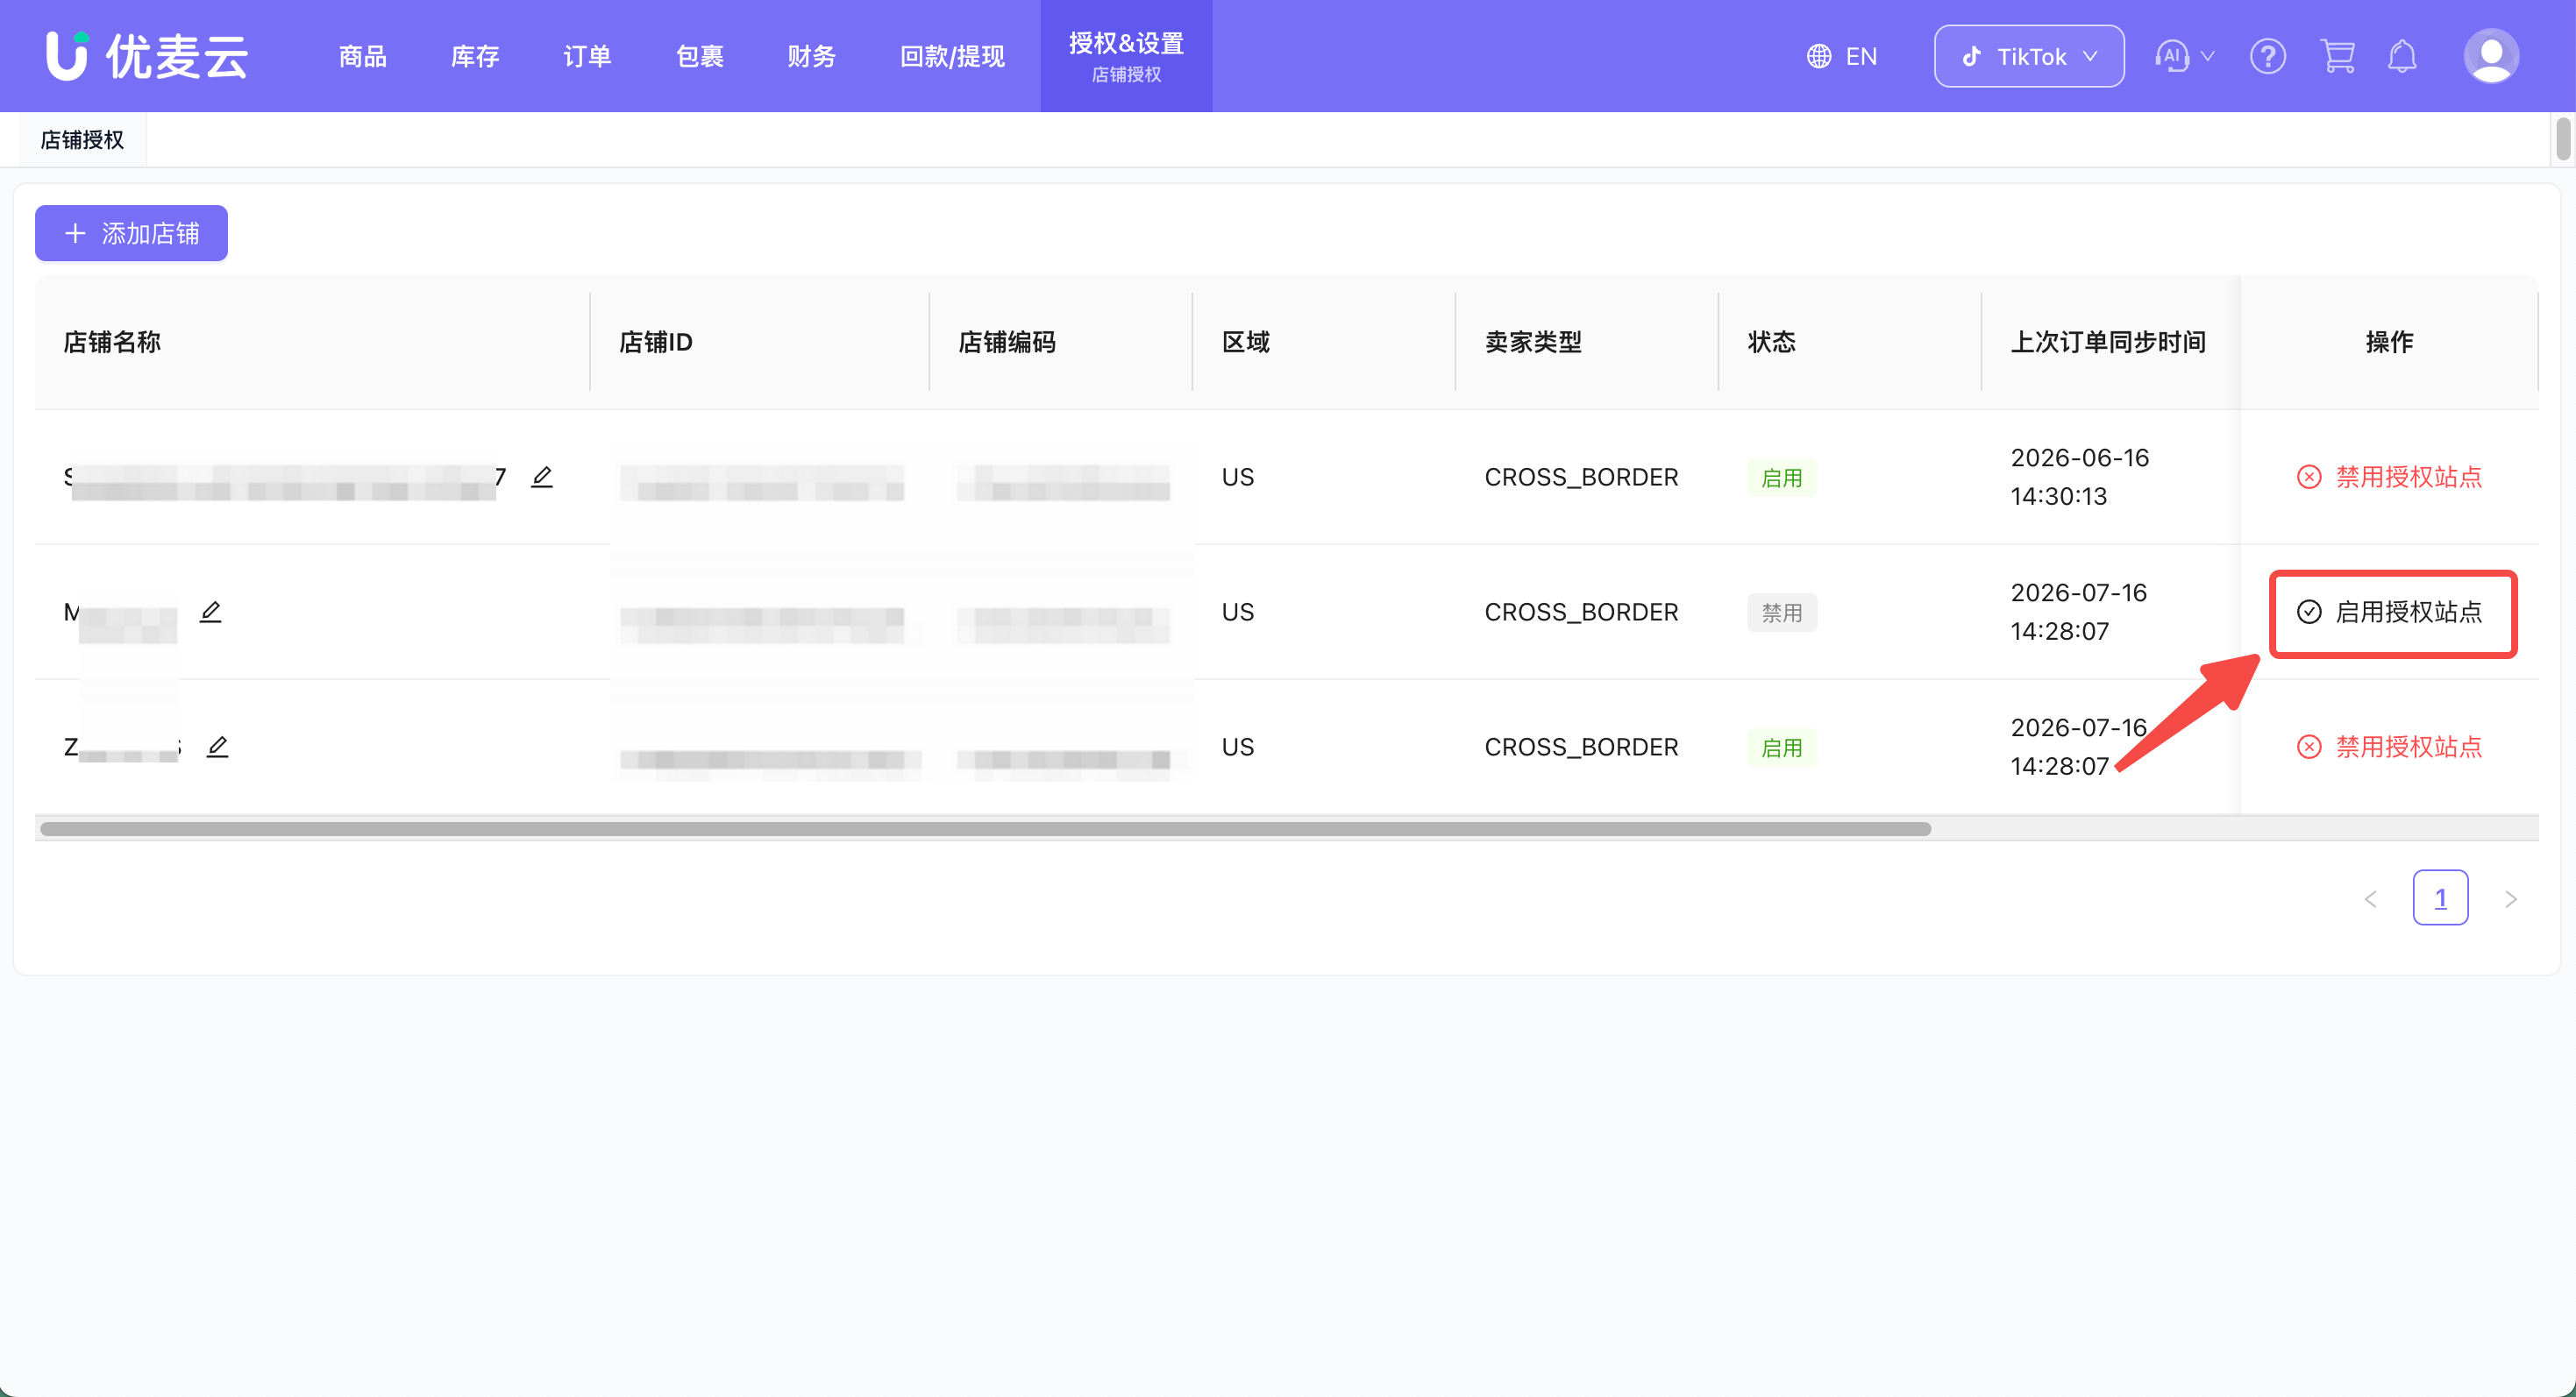Click the 启用 status tag in the last row
This screenshot has height=1397, width=2576.
click(x=1782, y=748)
